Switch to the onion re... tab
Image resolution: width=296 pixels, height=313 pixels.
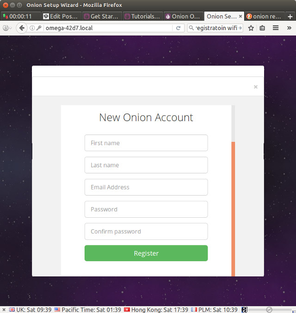point(265,16)
